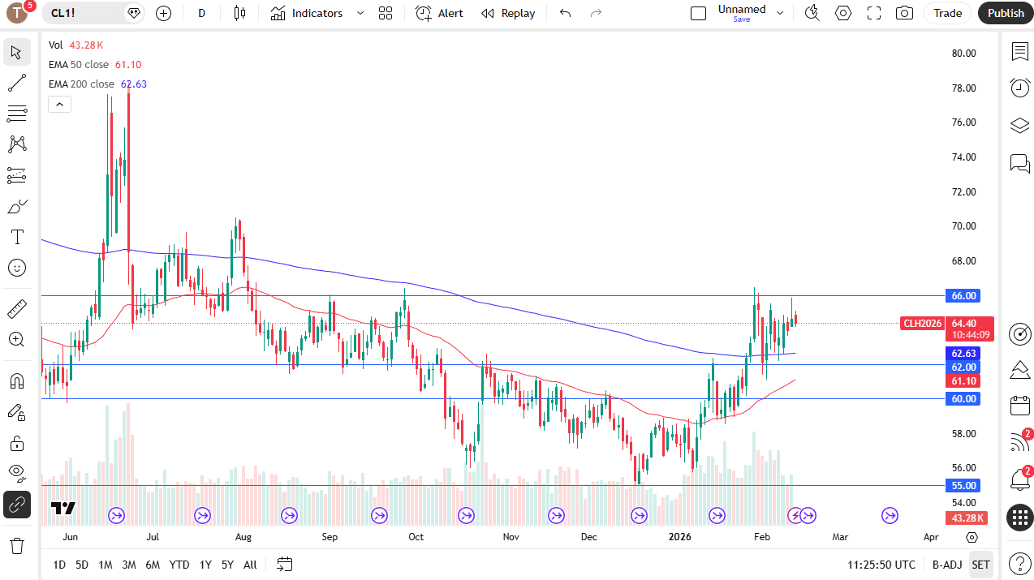Image resolution: width=1034 pixels, height=580 pixels.
Task: Open the watchlist panel icon
Action: coord(1019,52)
